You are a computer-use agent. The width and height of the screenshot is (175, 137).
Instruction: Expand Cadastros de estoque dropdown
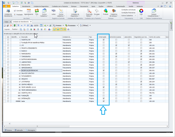pyautogui.click(x=114, y=13)
